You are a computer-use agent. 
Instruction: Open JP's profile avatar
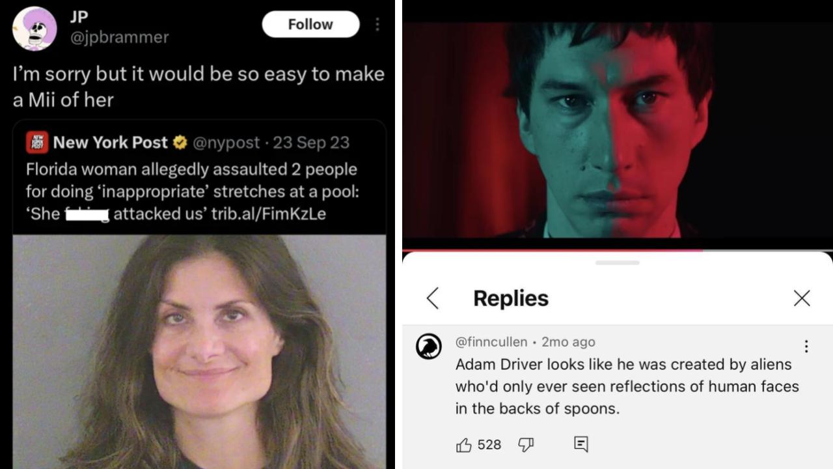click(x=34, y=29)
